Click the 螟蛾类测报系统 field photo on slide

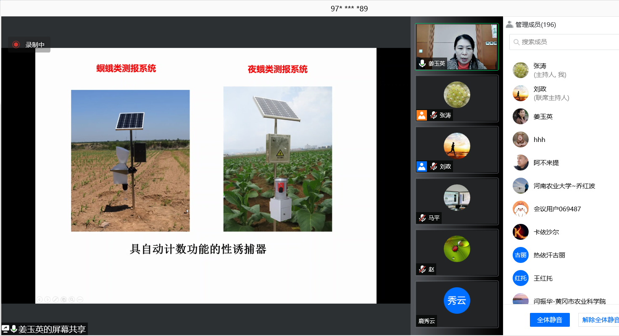[130, 160]
